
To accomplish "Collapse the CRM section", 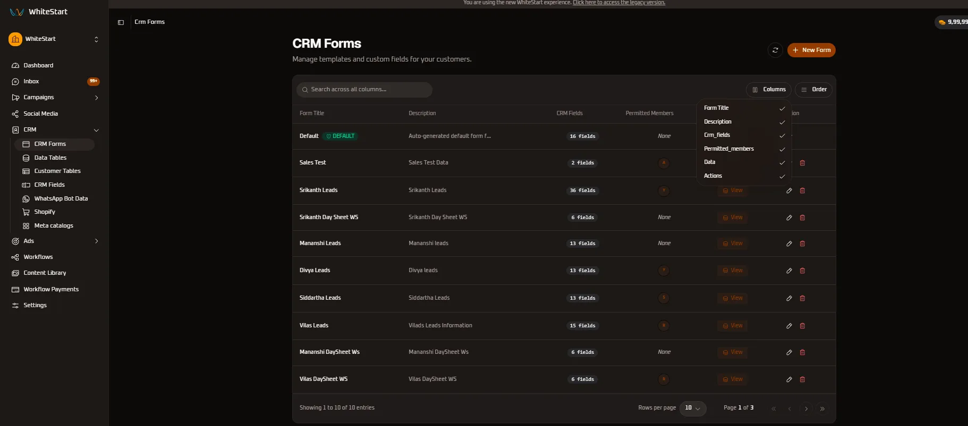I will 55,129.
